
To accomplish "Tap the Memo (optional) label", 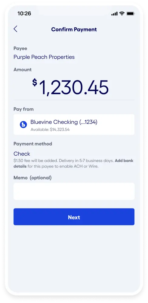I will coord(32,177).
